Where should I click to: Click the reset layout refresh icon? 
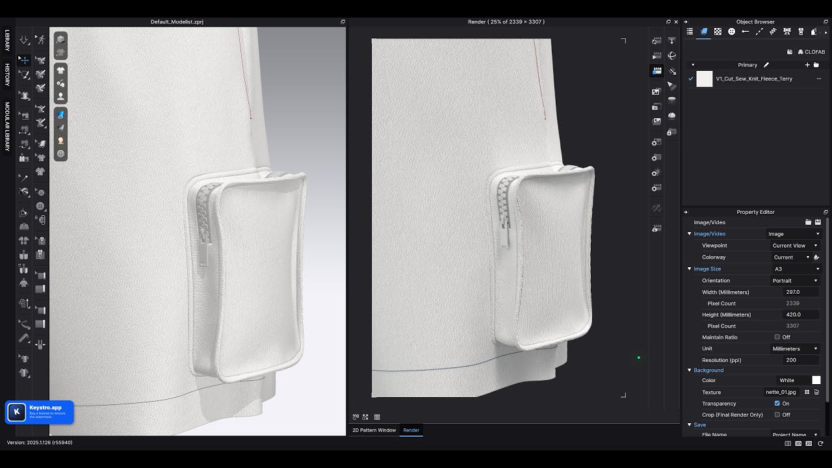tap(821, 443)
